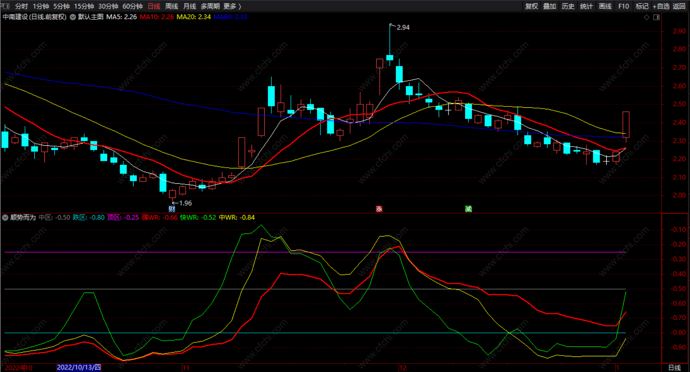Image resolution: width=690 pixels, height=372 pixels.
Task: Activate the 画线 drawing tool button
Action: 605,6
